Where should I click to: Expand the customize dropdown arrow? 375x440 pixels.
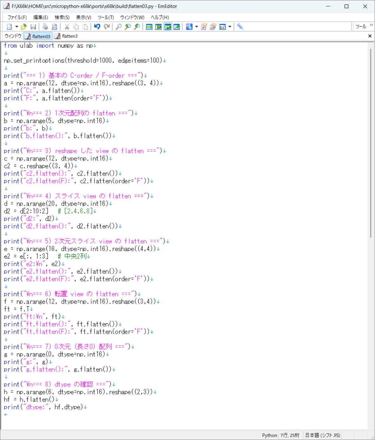click(230, 27)
